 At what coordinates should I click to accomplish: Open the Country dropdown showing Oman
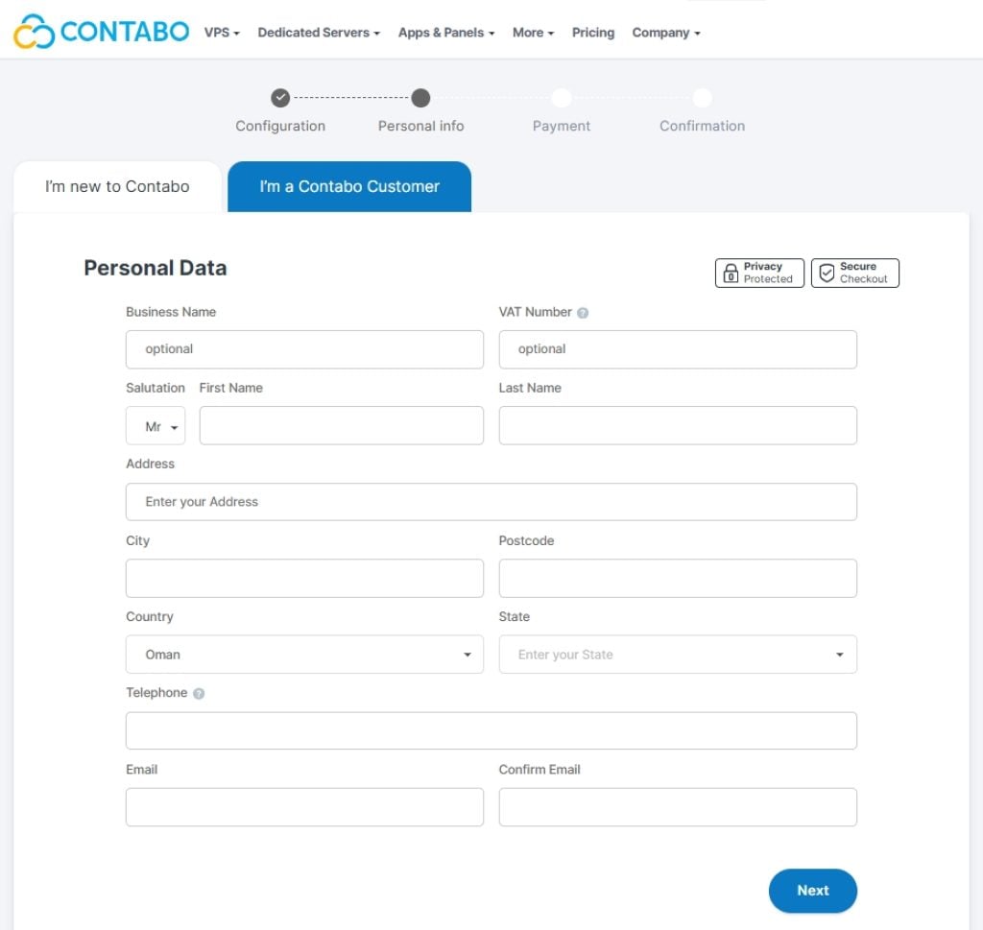pos(304,654)
